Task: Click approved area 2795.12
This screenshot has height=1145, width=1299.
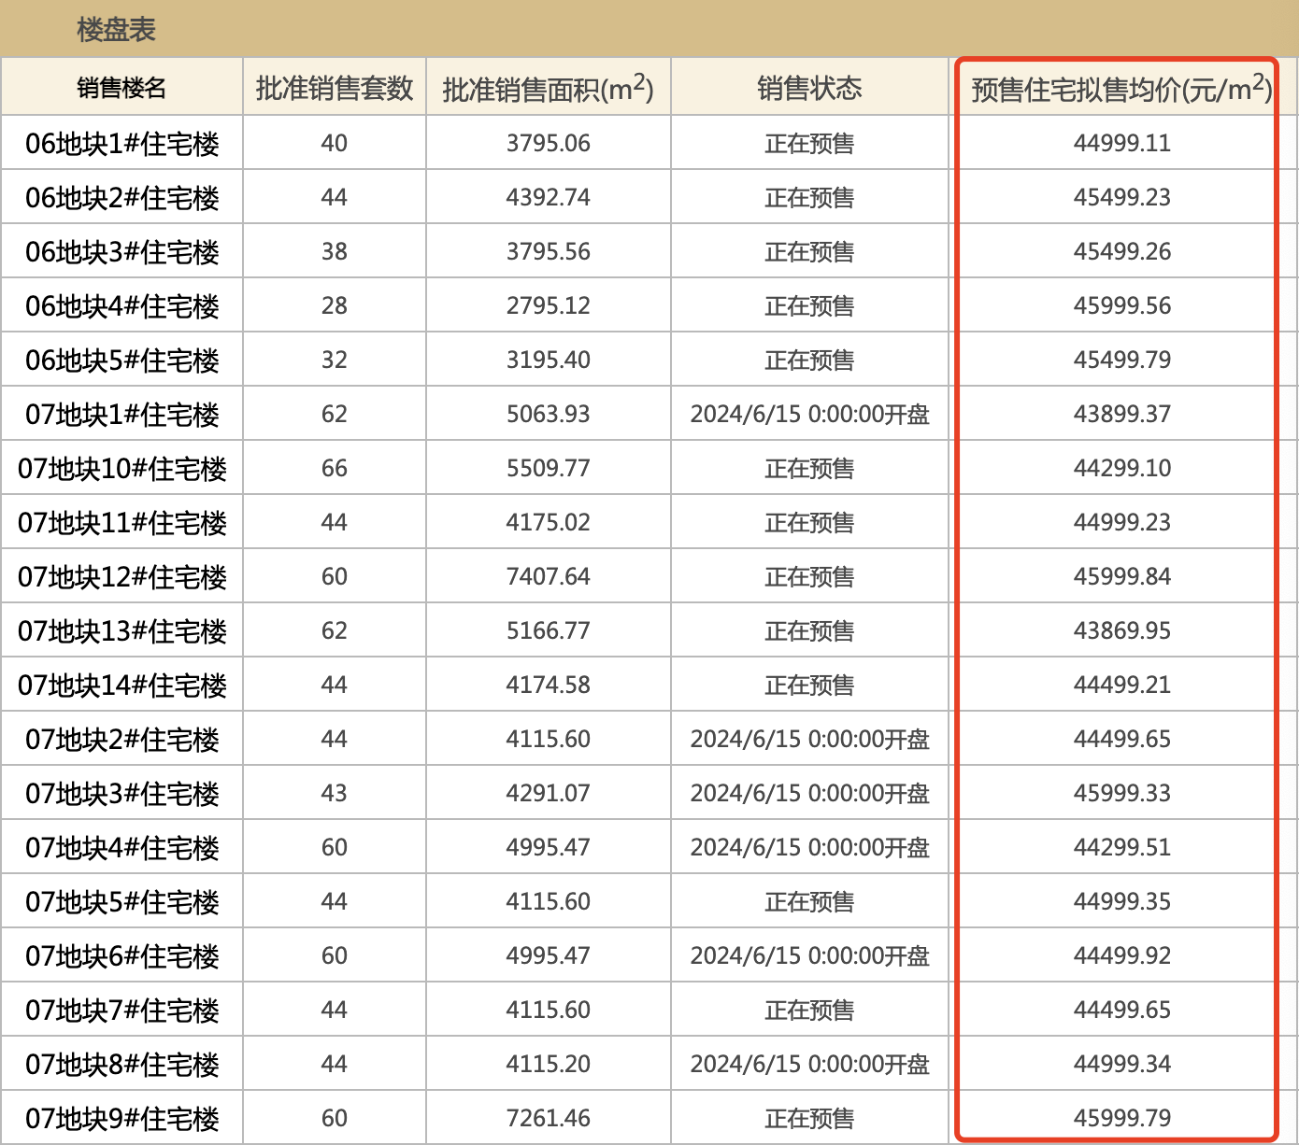Action: click(548, 305)
